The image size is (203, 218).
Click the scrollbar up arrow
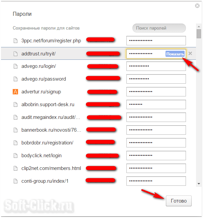click(x=199, y=27)
